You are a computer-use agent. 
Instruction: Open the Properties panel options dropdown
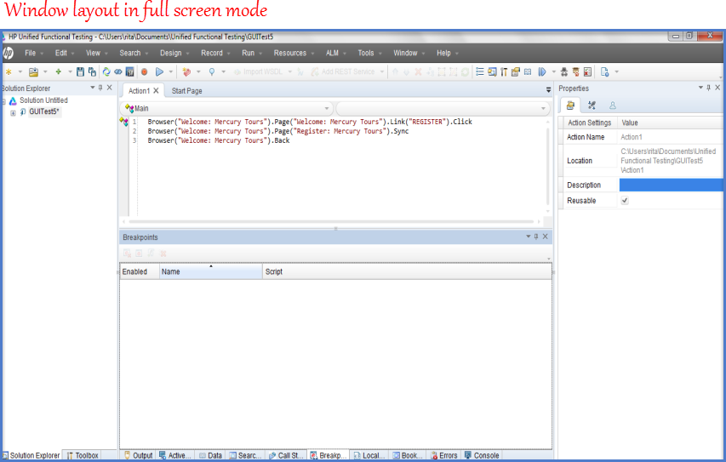(x=700, y=88)
